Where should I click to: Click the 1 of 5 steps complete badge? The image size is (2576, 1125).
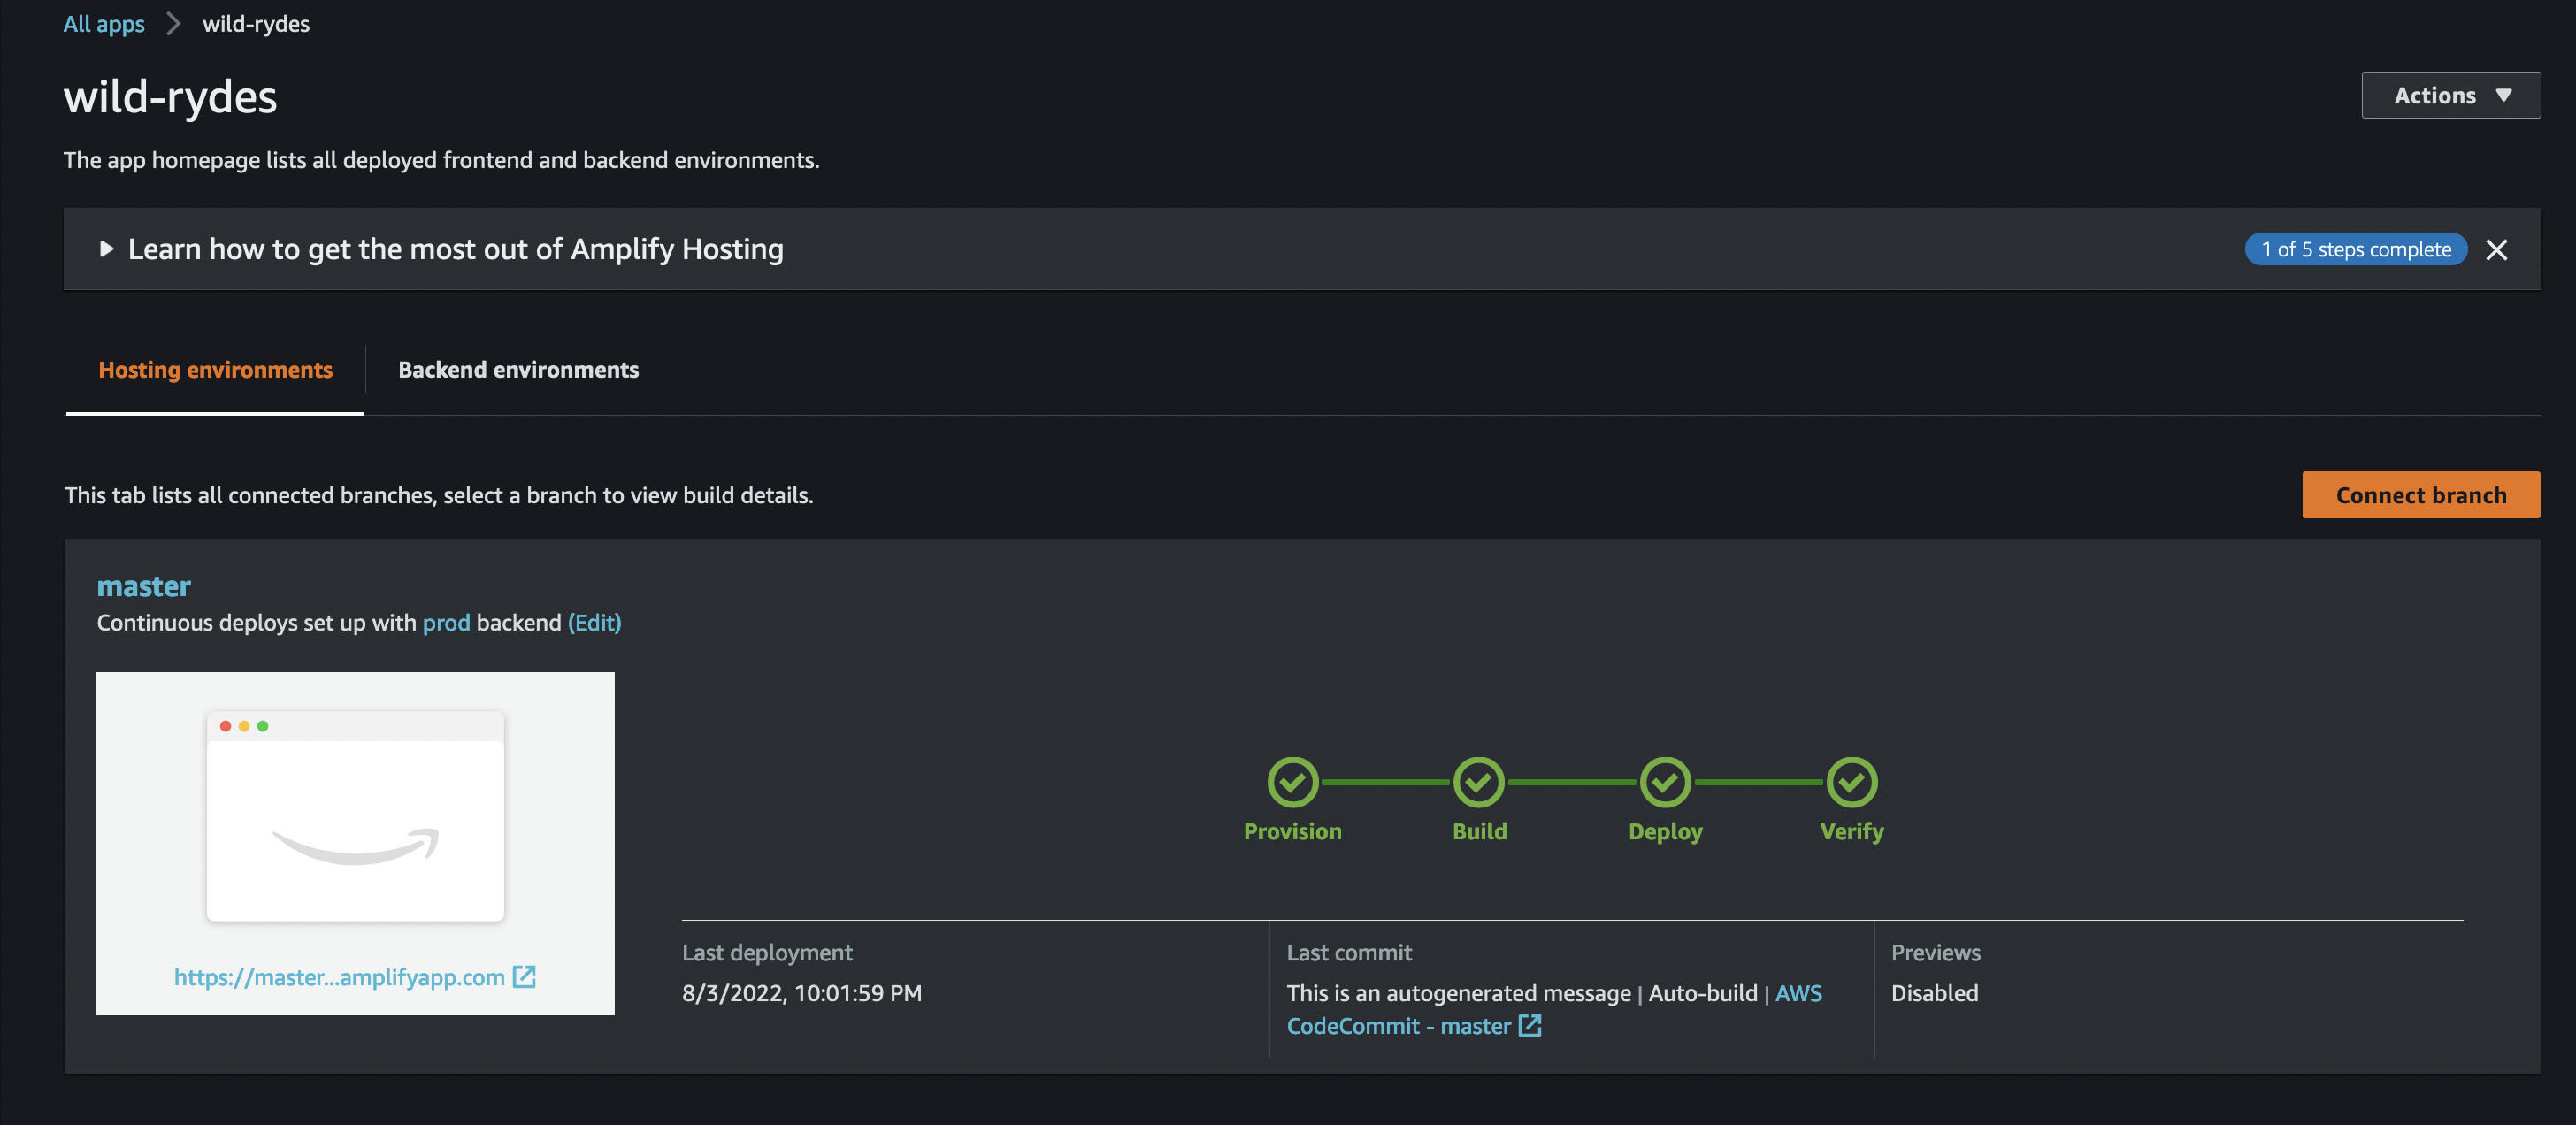[x=2356, y=249]
